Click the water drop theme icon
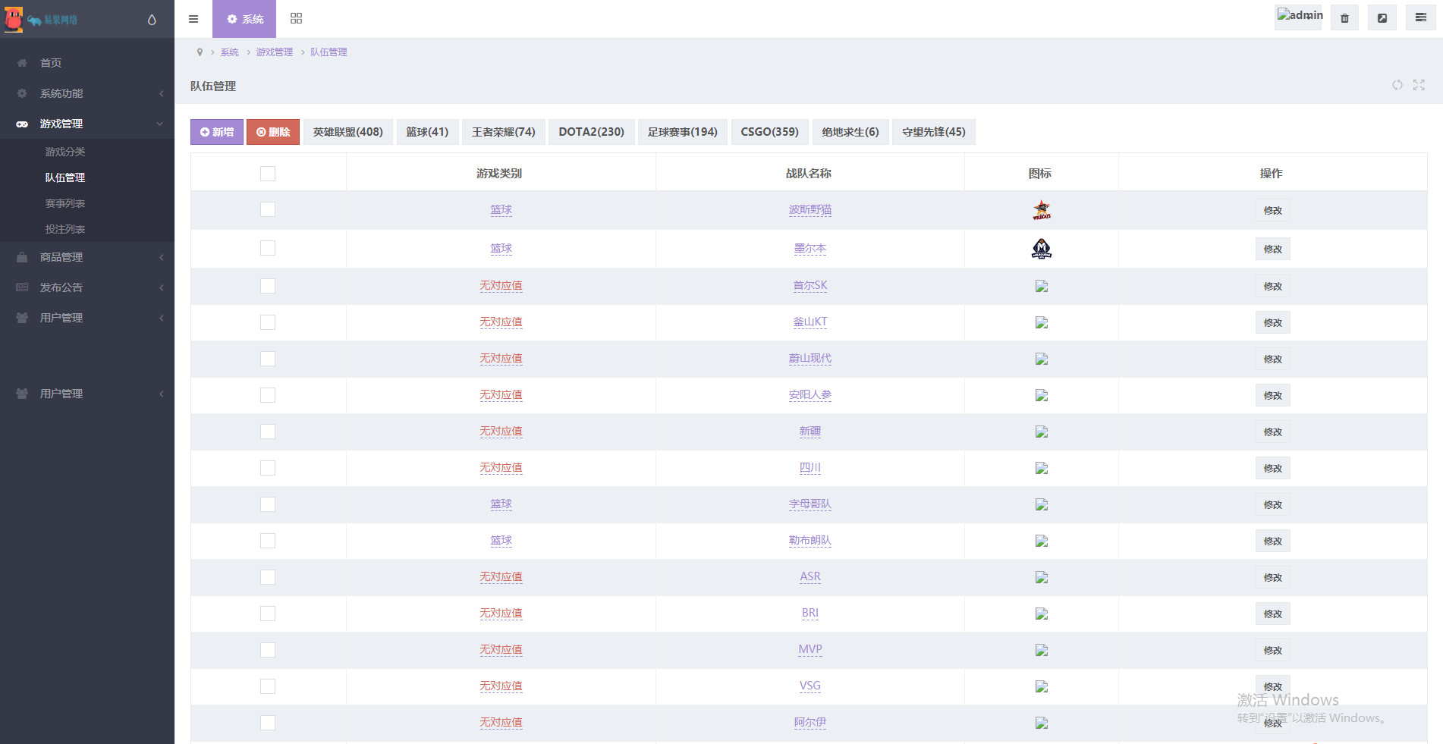This screenshot has height=744, width=1443. [x=152, y=20]
